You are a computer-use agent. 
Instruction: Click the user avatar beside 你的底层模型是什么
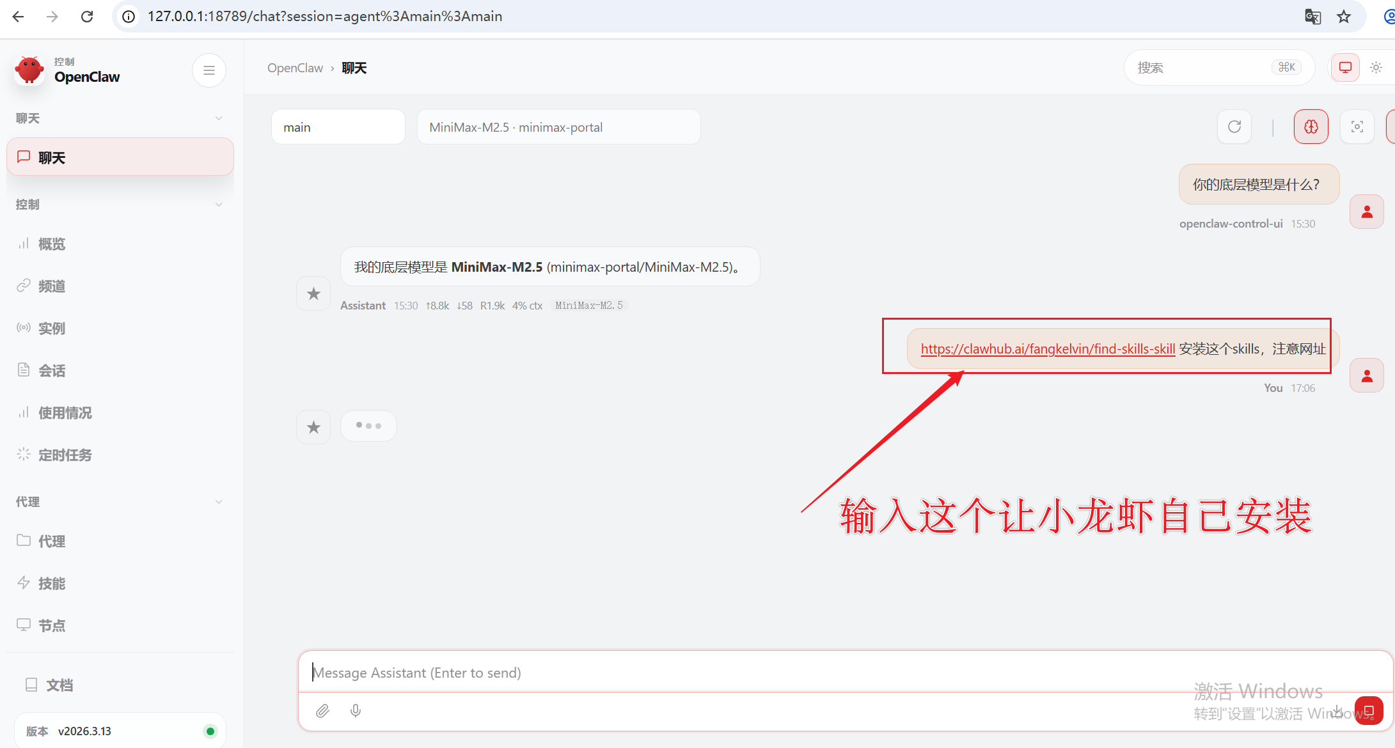pos(1367,212)
